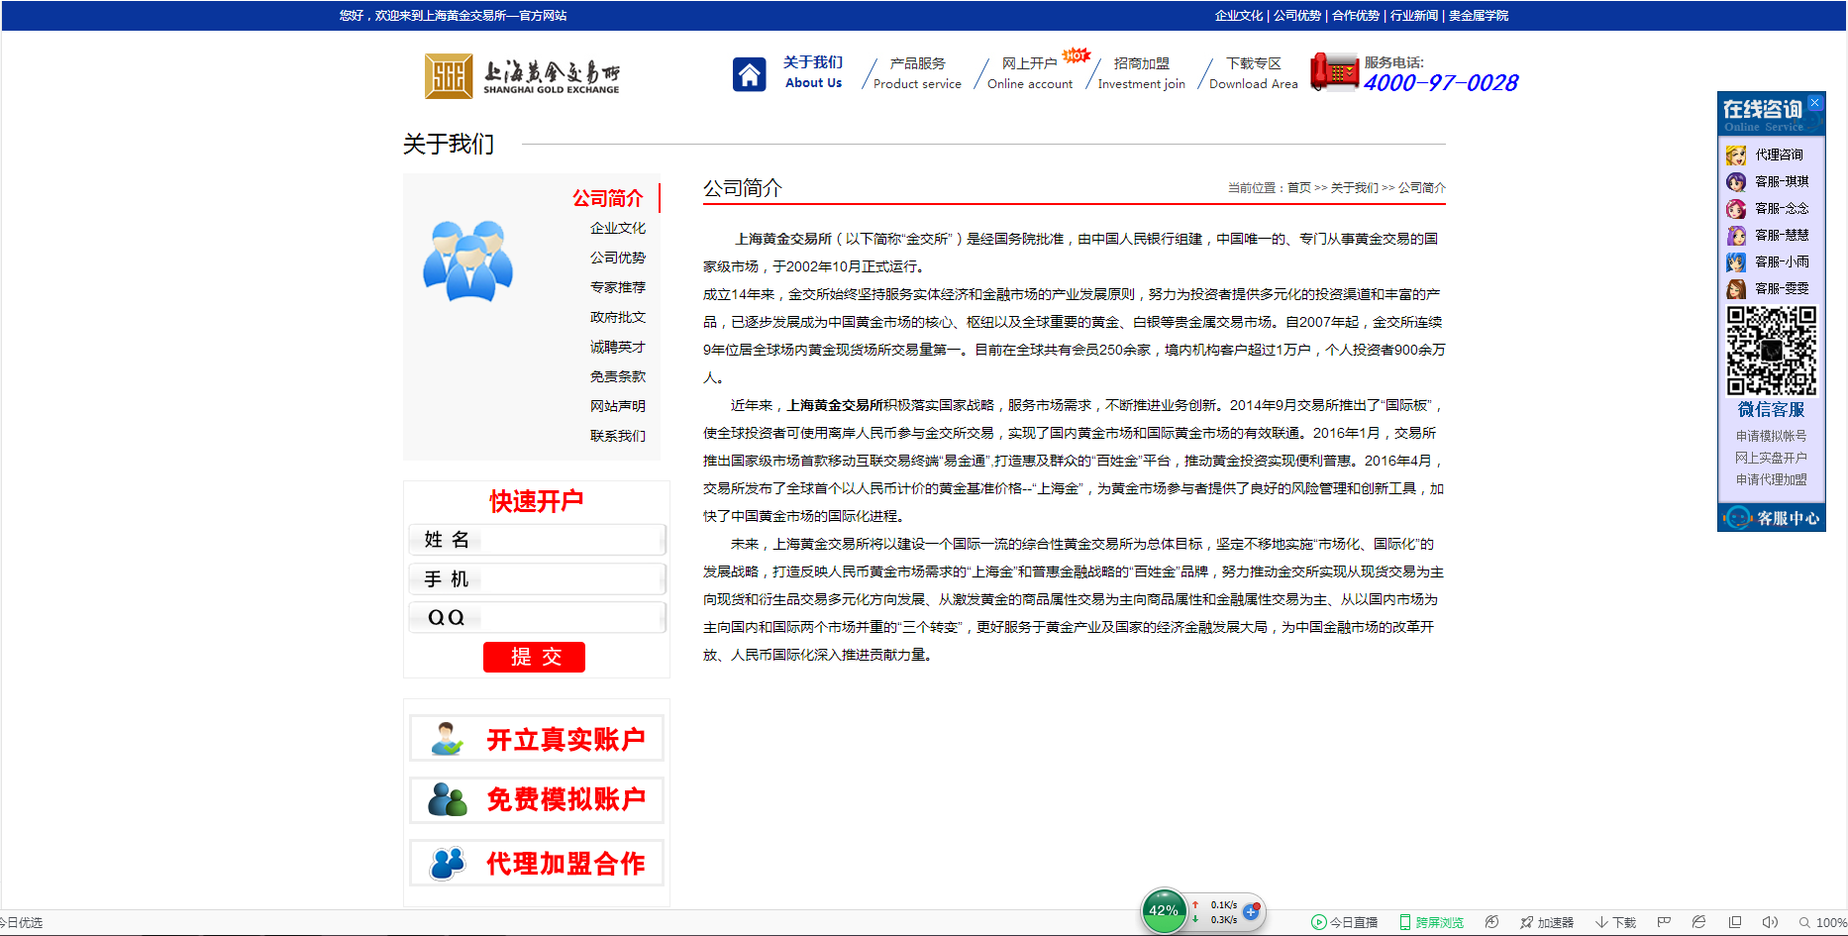Click the top bar 公司优势 link
1848x936 pixels.
click(x=1297, y=16)
